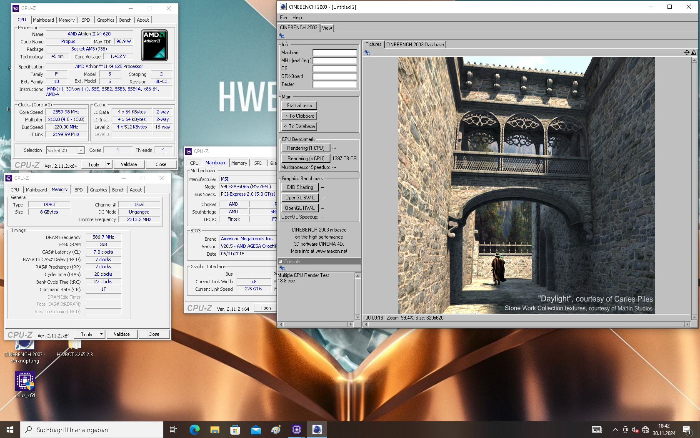Screen dimensions: 700x438
Task: Click GFX-Board input field
Action: coord(335,76)
